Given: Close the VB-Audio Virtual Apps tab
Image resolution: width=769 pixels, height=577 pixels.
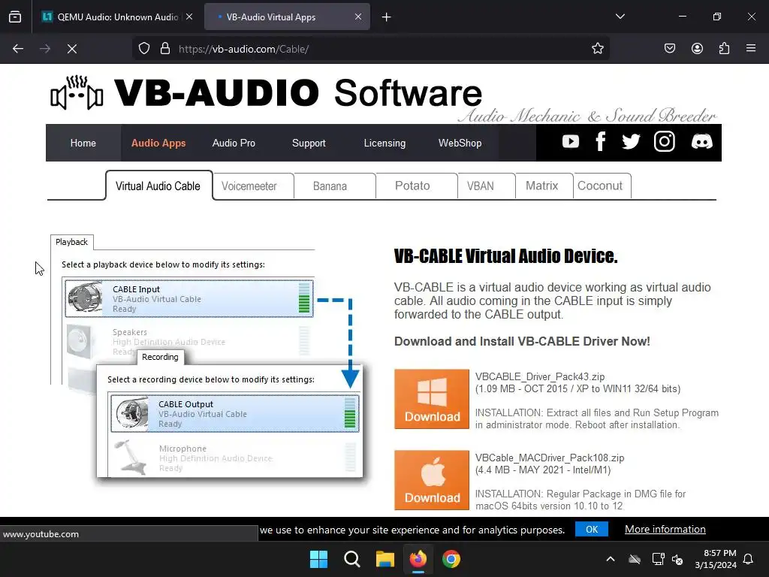Looking at the screenshot, I should click(358, 17).
